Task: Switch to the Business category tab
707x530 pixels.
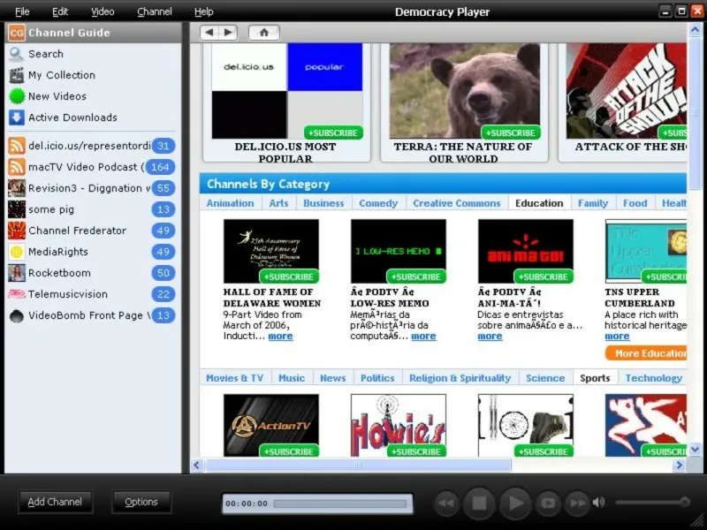Action: (323, 203)
